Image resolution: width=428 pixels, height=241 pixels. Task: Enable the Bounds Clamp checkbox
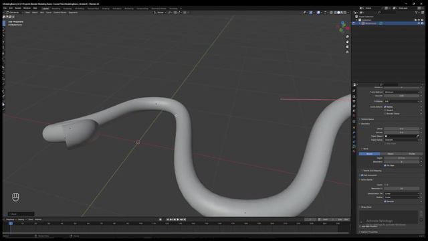[x=385, y=114]
